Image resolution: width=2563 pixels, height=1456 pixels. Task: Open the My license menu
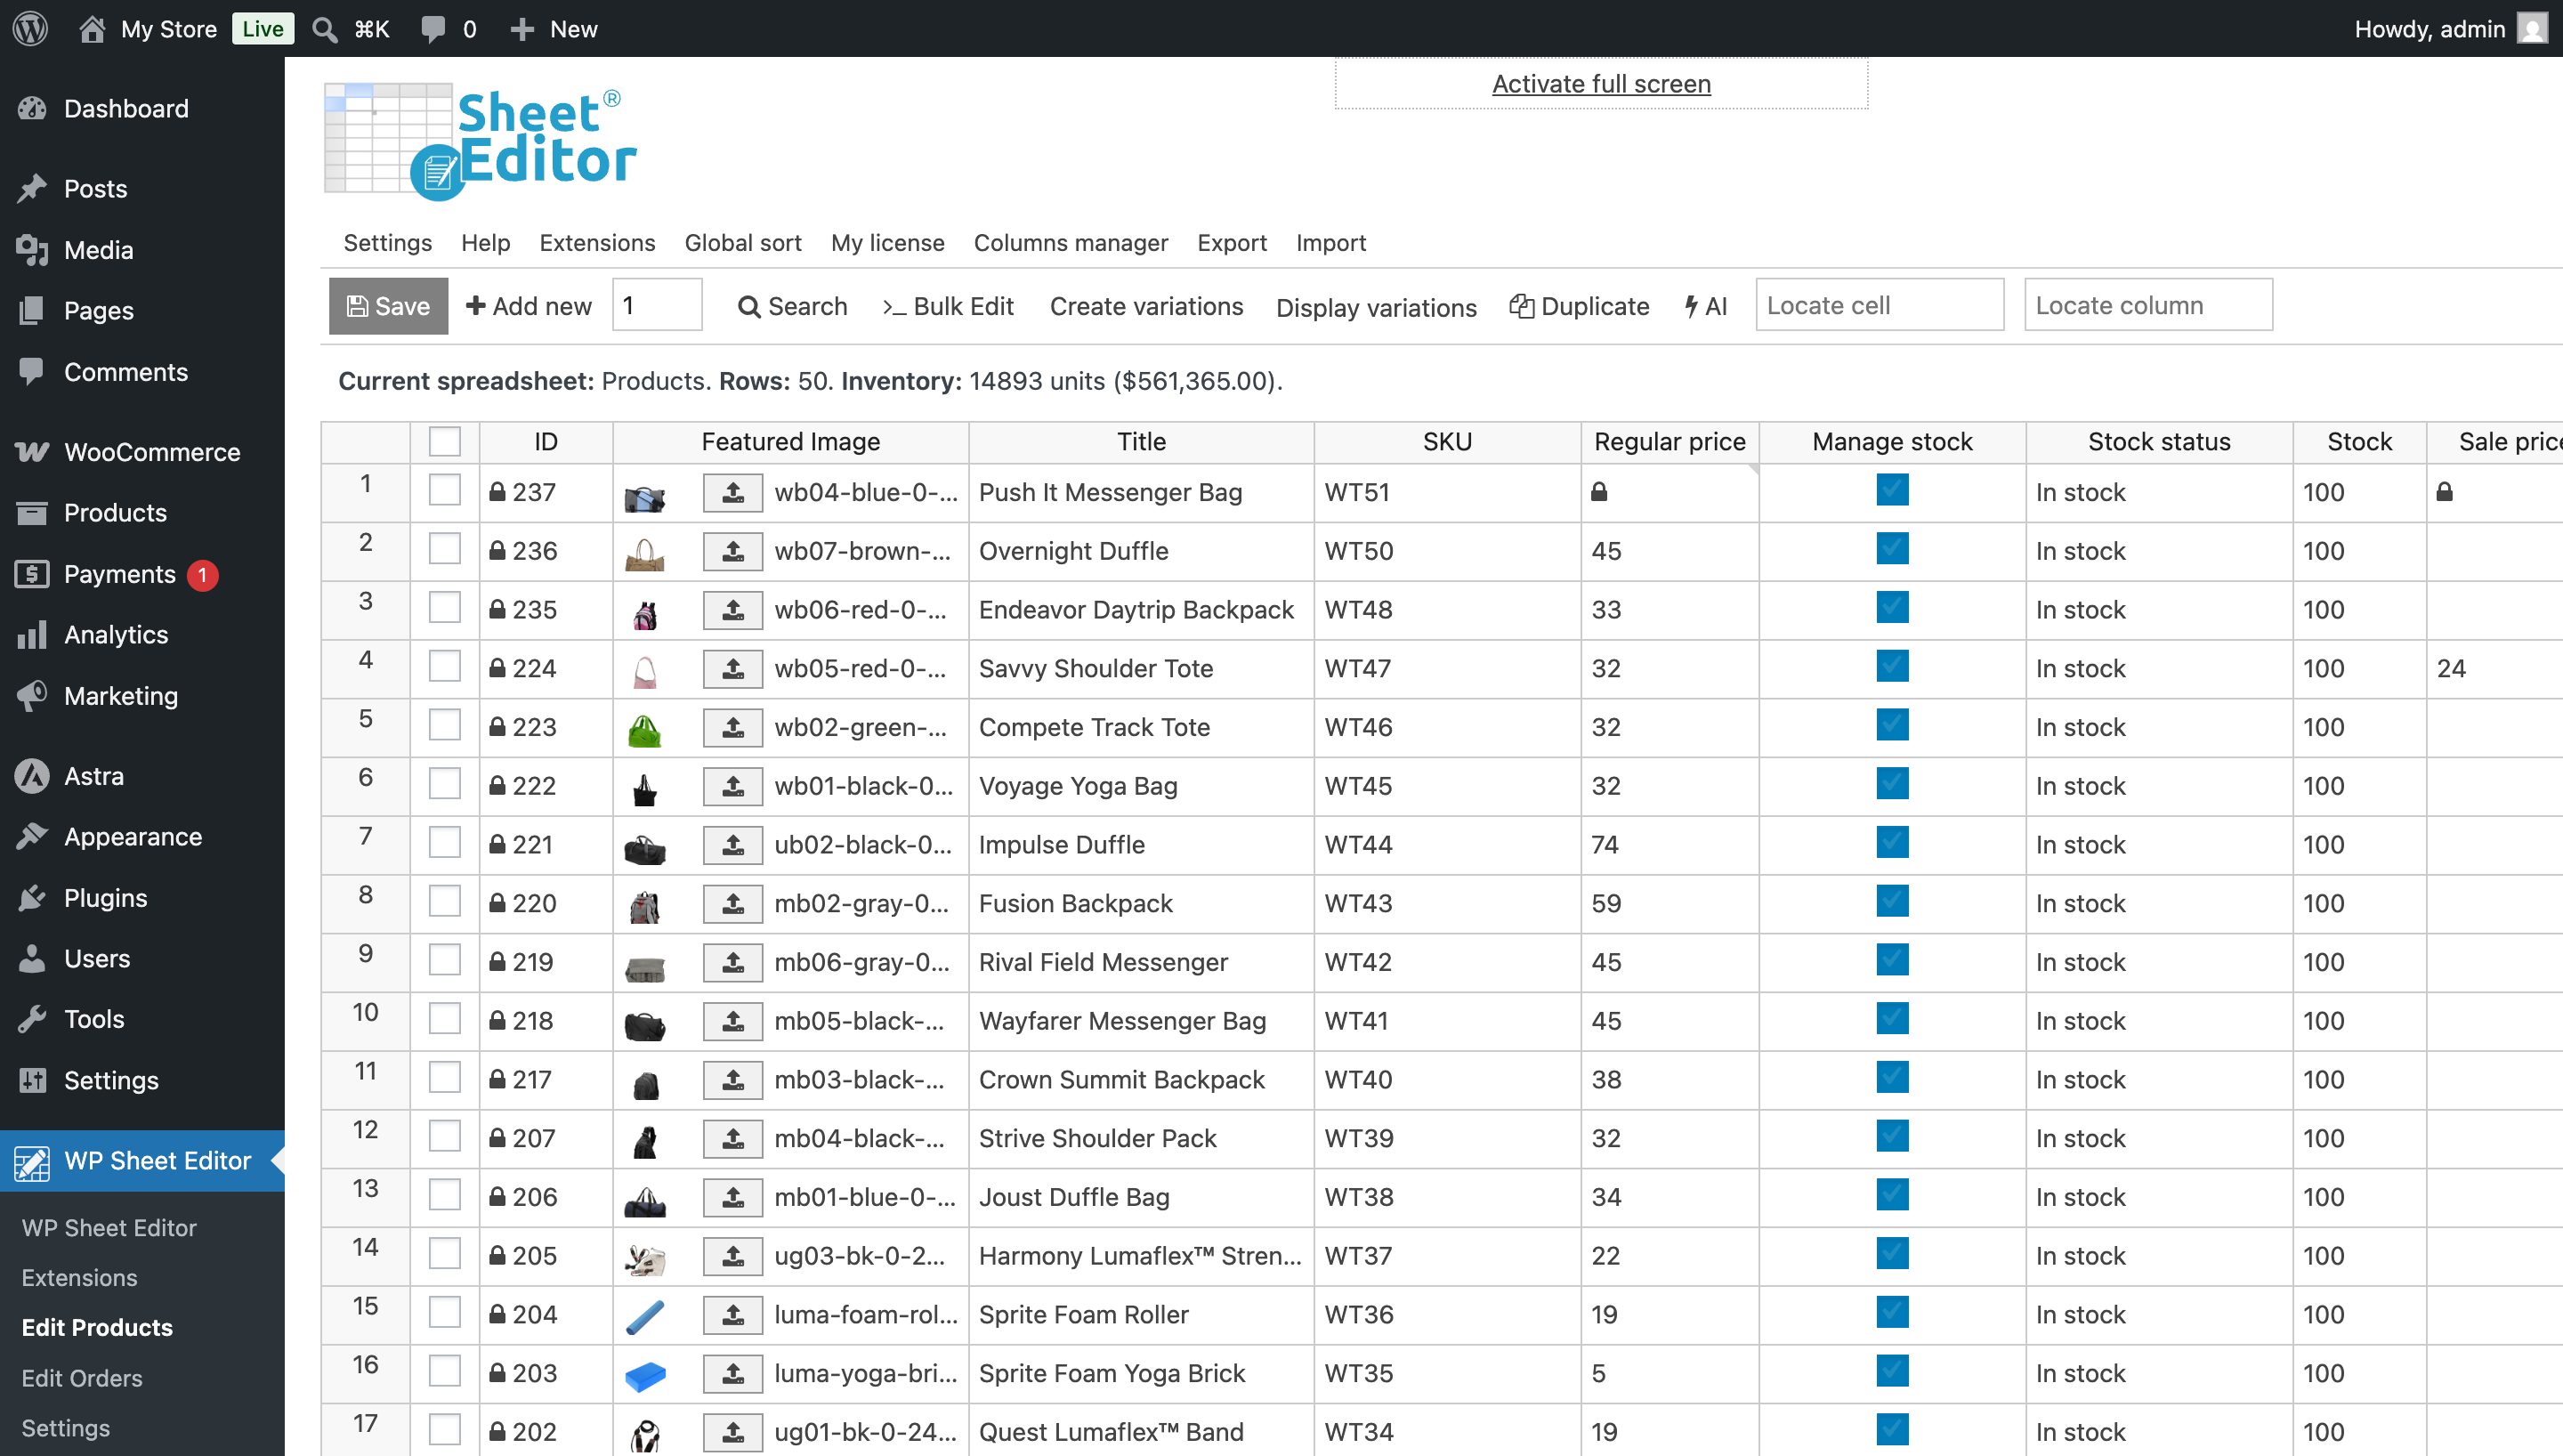pos(887,243)
